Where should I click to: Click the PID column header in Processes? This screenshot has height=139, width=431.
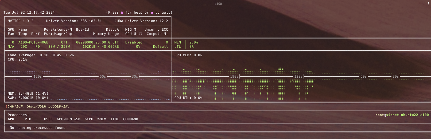(x=28, y=119)
